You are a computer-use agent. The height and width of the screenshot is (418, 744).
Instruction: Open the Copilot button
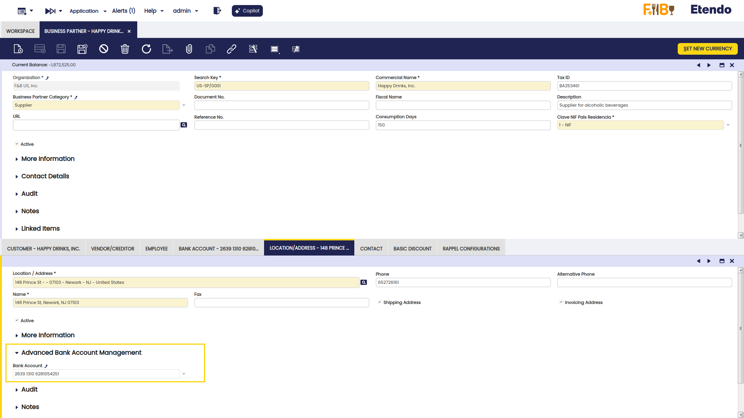point(247,11)
